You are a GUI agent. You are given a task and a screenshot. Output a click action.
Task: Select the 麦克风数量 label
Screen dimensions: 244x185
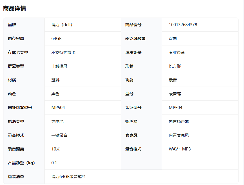(136, 39)
